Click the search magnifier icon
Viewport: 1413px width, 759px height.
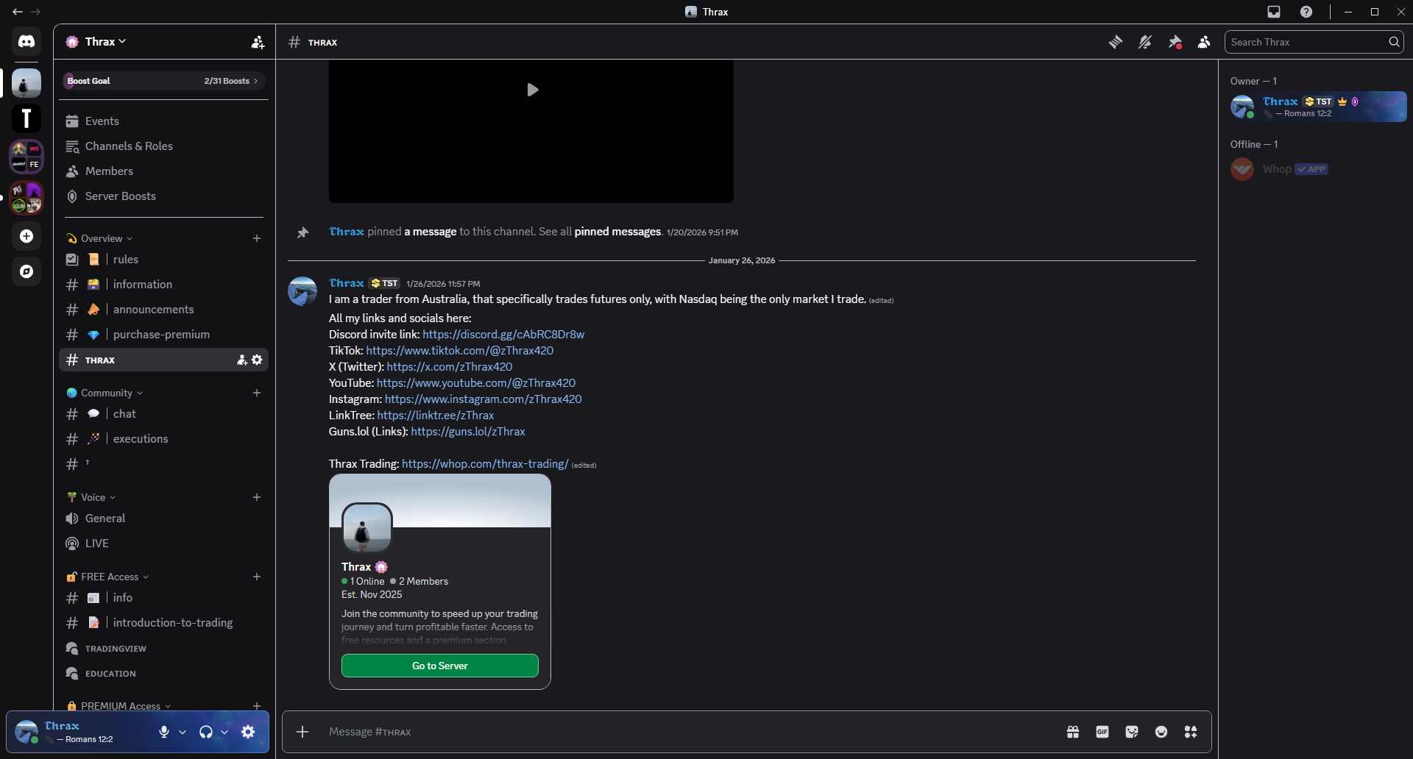(x=1394, y=42)
